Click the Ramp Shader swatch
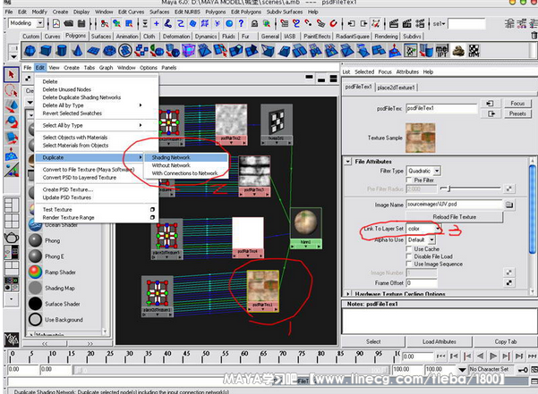This screenshot has height=394, width=538. (35, 272)
